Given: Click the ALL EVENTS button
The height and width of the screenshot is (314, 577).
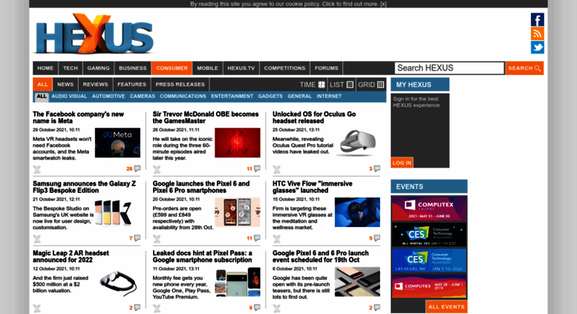Looking at the screenshot, I should click(446, 307).
